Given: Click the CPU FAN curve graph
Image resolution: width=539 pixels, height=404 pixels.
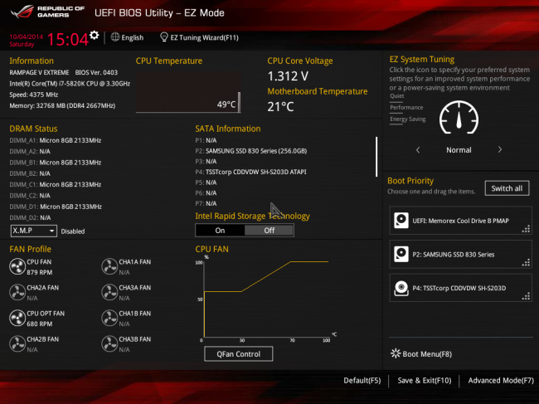Looking at the screenshot, I should click(266, 299).
